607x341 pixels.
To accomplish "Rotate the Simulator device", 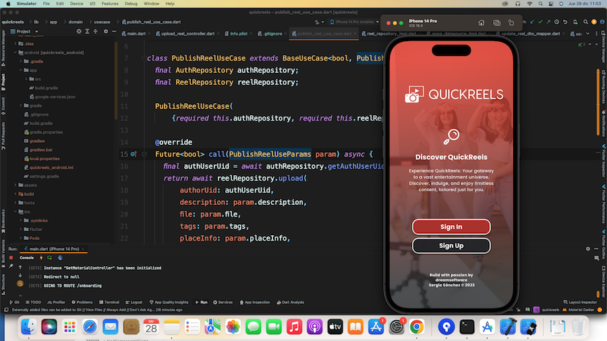I will [x=511, y=23].
